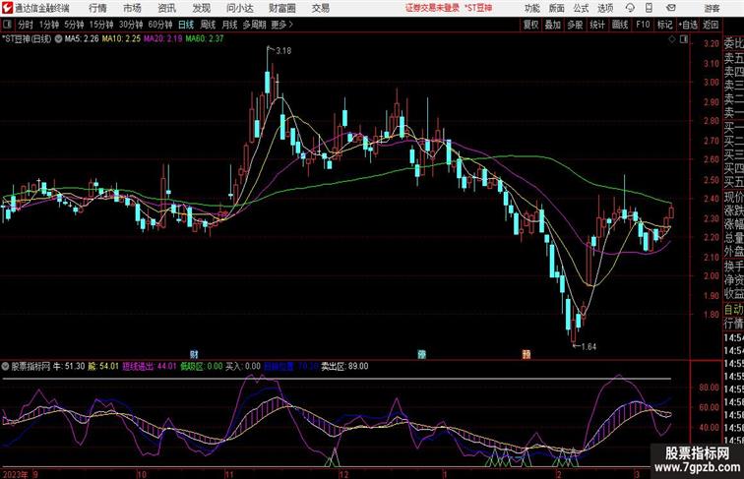The height and width of the screenshot is (479, 744).
Task: Open the 发现 menu
Action: [201, 8]
